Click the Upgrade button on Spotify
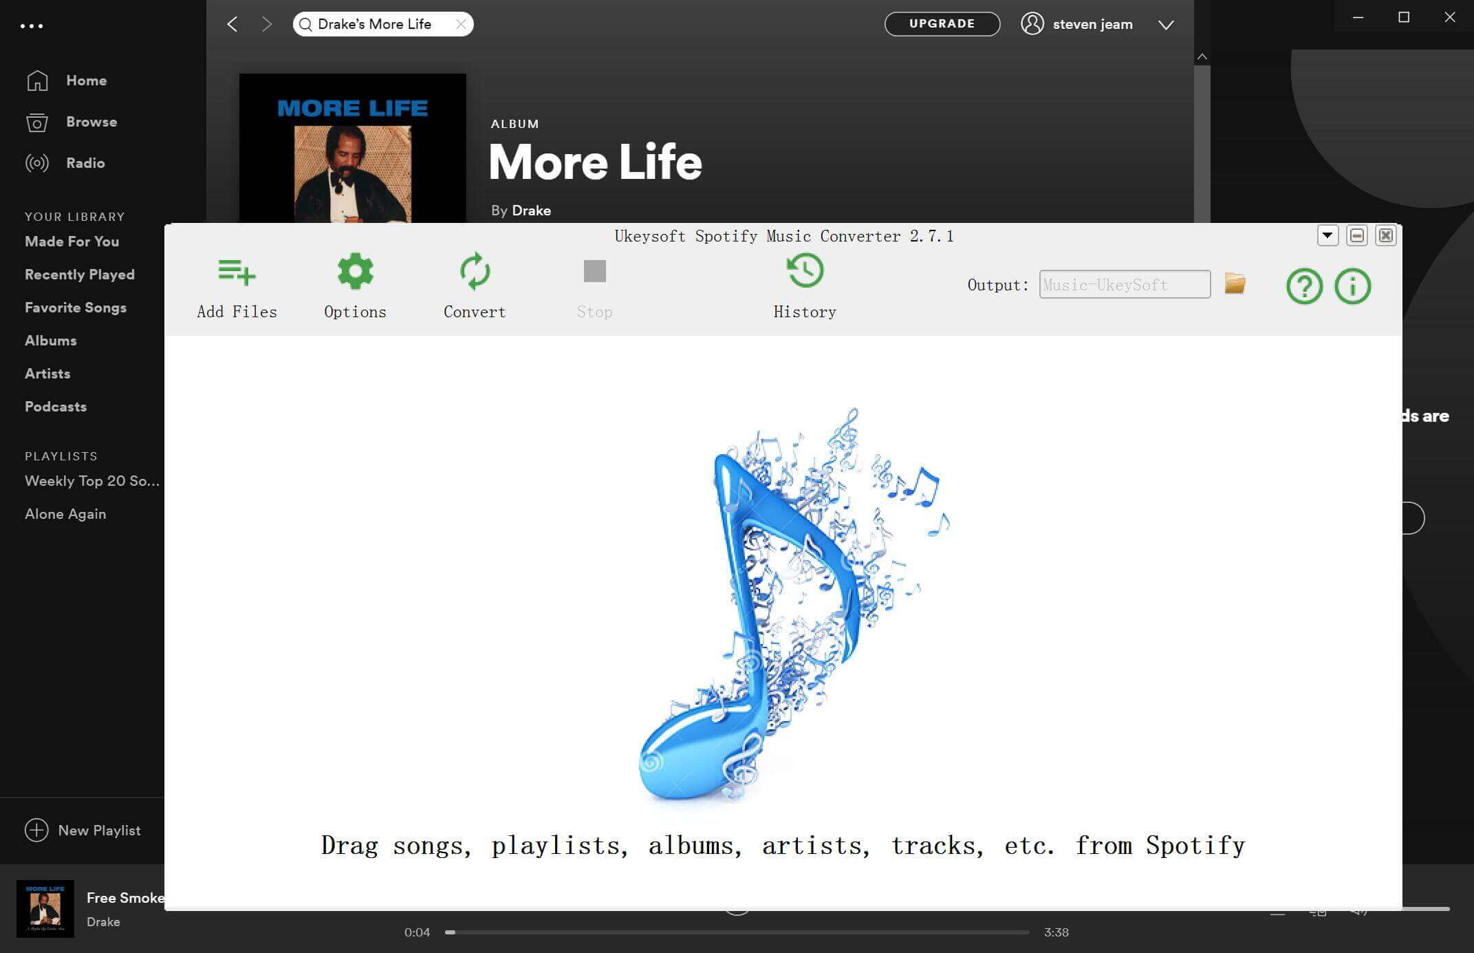 click(x=942, y=23)
